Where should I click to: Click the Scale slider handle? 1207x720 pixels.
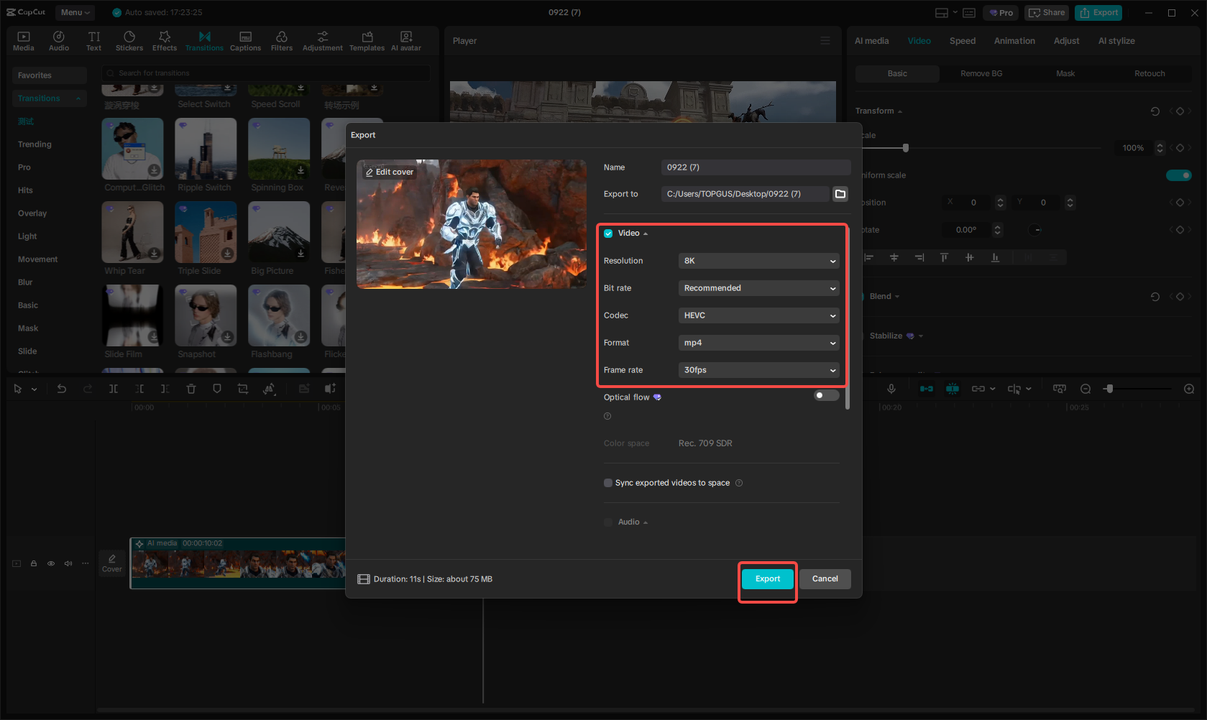coord(906,148)
